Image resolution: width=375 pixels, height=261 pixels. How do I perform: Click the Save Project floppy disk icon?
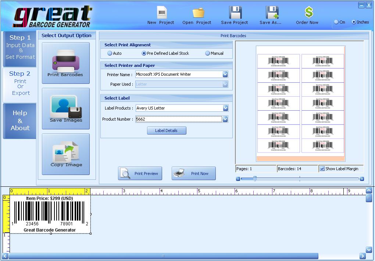click(235, 13)
